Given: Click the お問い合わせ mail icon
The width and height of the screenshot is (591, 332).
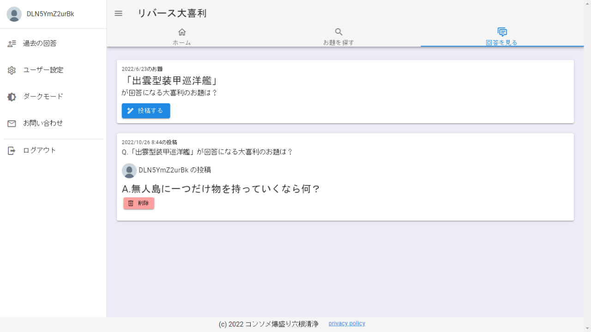Looking at the screenshot, I should tap(12, 124).
